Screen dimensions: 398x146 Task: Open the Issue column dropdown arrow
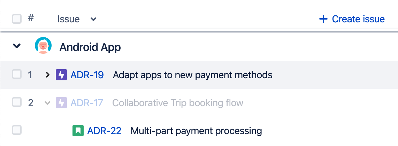[93, 19]
